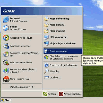Screen dimensions: 103x103
Task: Click the Moje dokumenty folder icon
Action: pyautogui.click(x=46, y=19)
